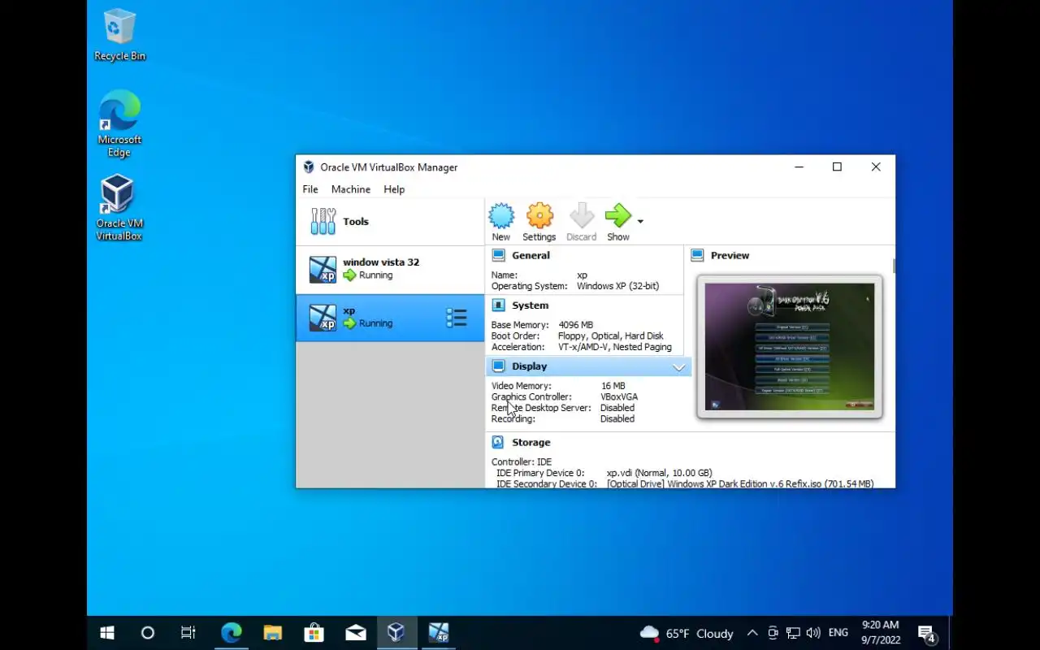This screenshot has width=1040, height=650.
Task: Click the Boot Order value text
Action: 611,336
